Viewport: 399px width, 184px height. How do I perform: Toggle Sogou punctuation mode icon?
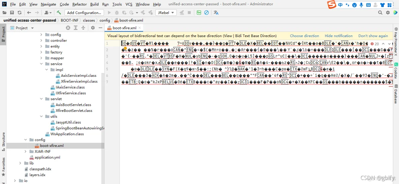pos(347,5)
